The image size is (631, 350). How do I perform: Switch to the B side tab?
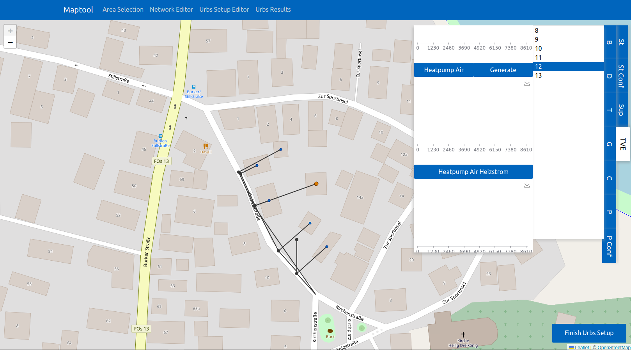tap(610, 42)
